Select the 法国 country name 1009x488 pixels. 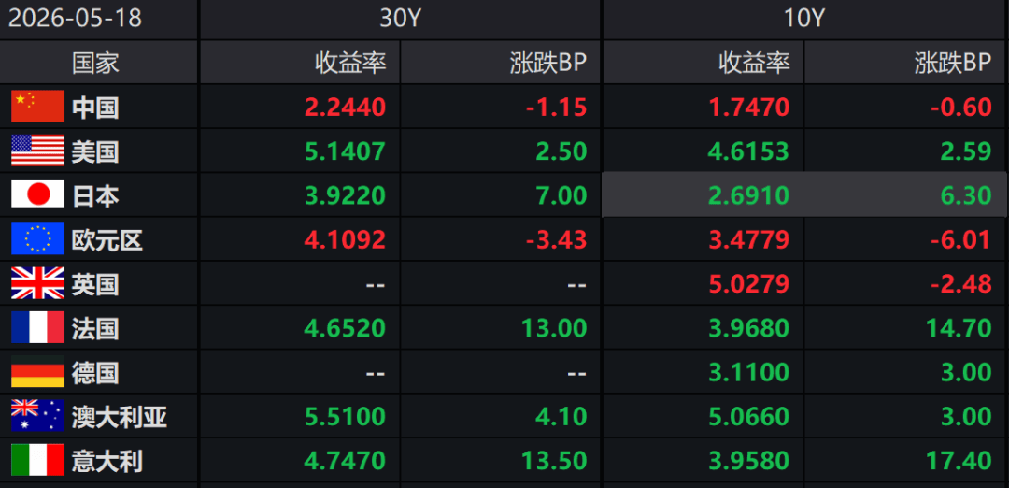tap(95, 328)
